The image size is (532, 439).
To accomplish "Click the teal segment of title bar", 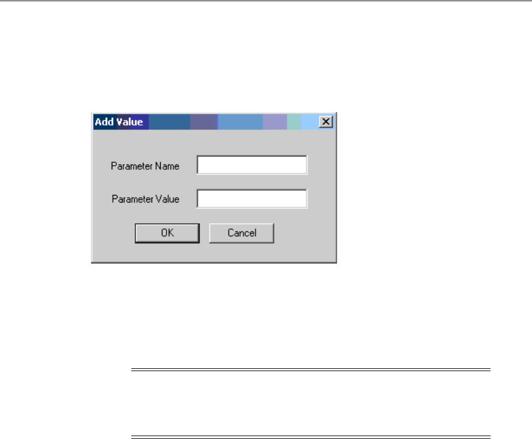I will click(x=294, y=122).
